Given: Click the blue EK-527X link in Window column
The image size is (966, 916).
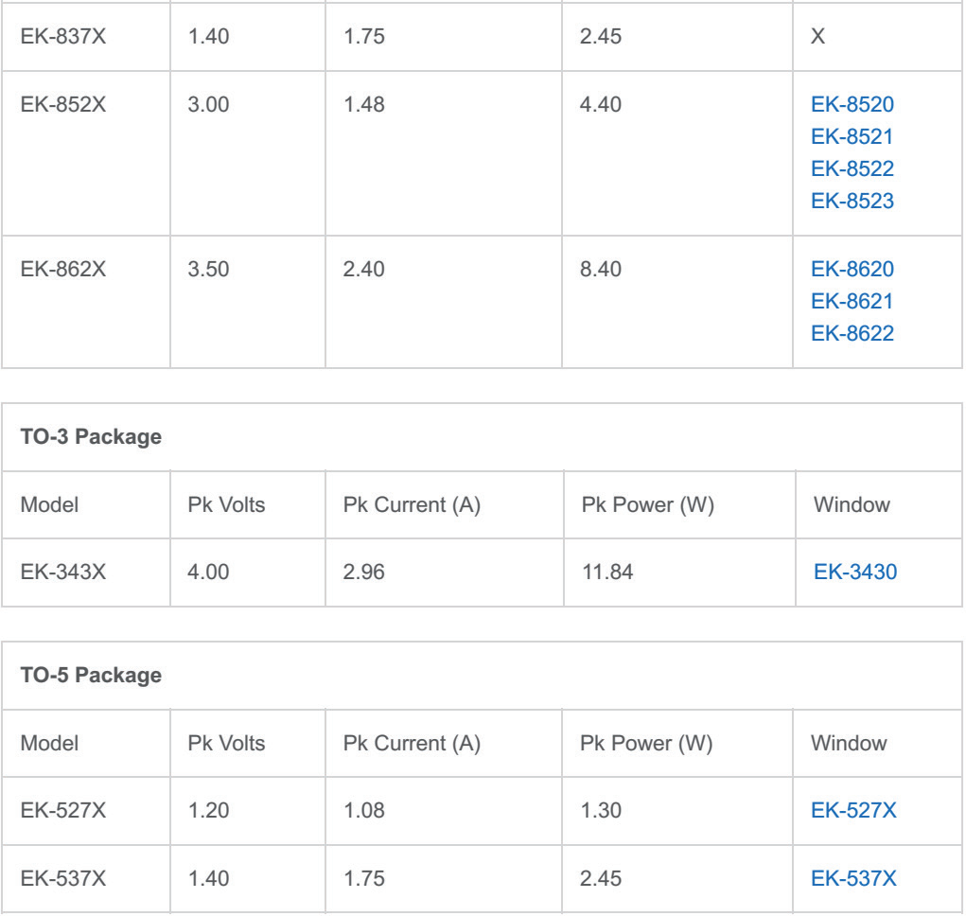Looking at the screenshot, I should point(854,810).
